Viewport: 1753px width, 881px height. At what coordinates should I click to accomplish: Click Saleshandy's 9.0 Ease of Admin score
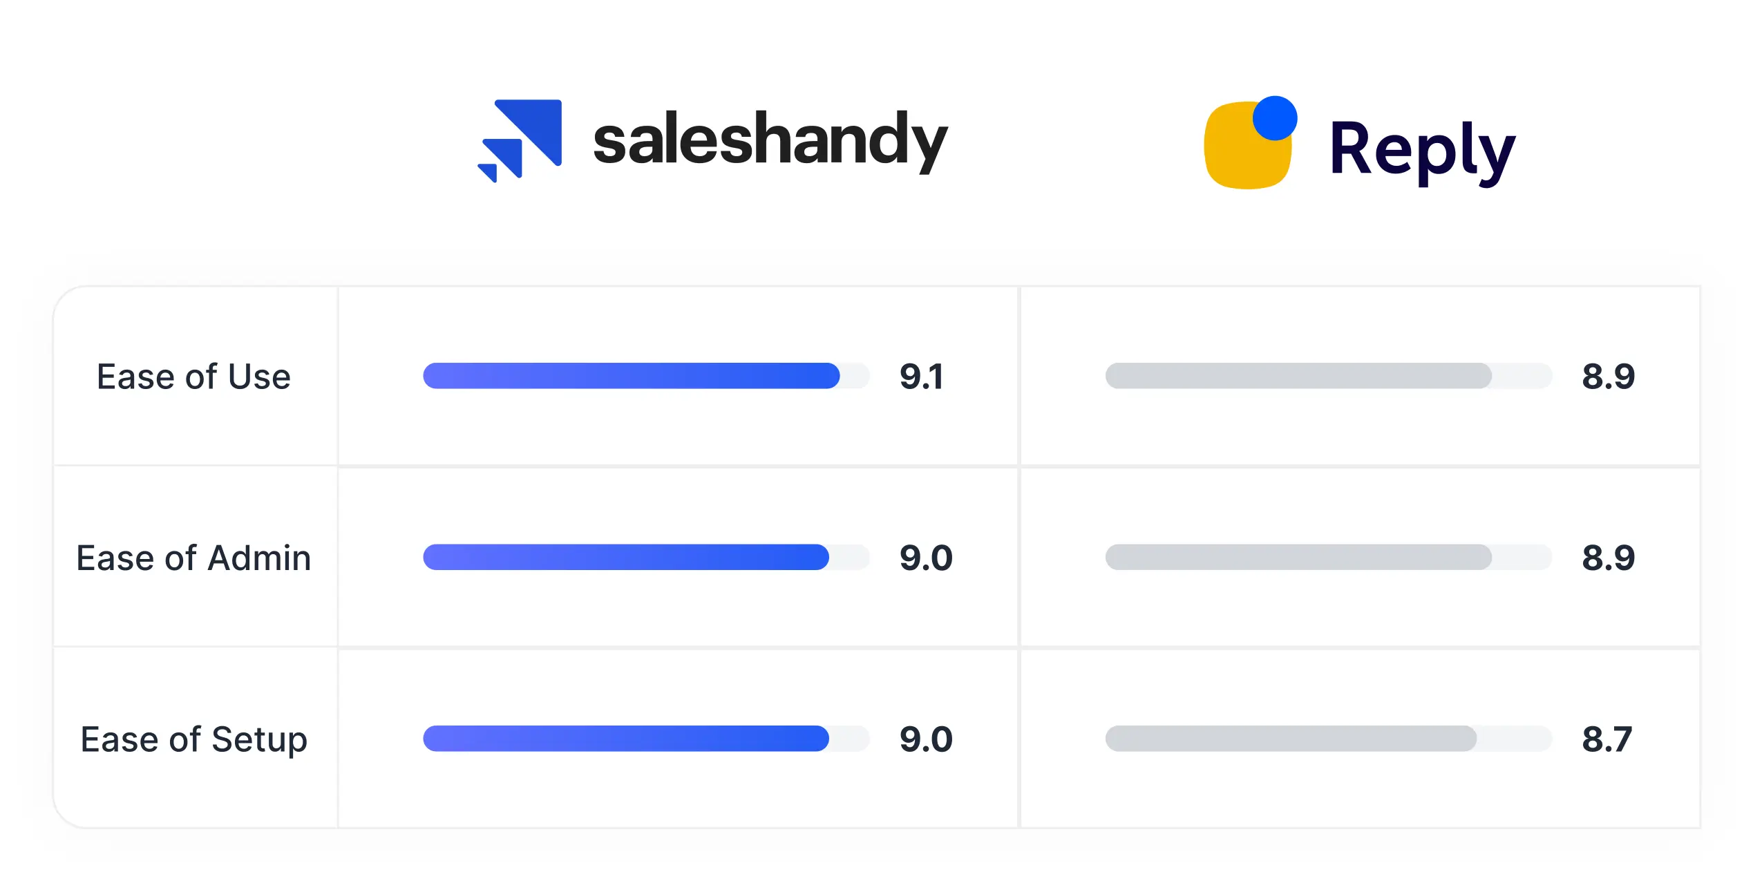pyautogui.click(x=926, y=558)
